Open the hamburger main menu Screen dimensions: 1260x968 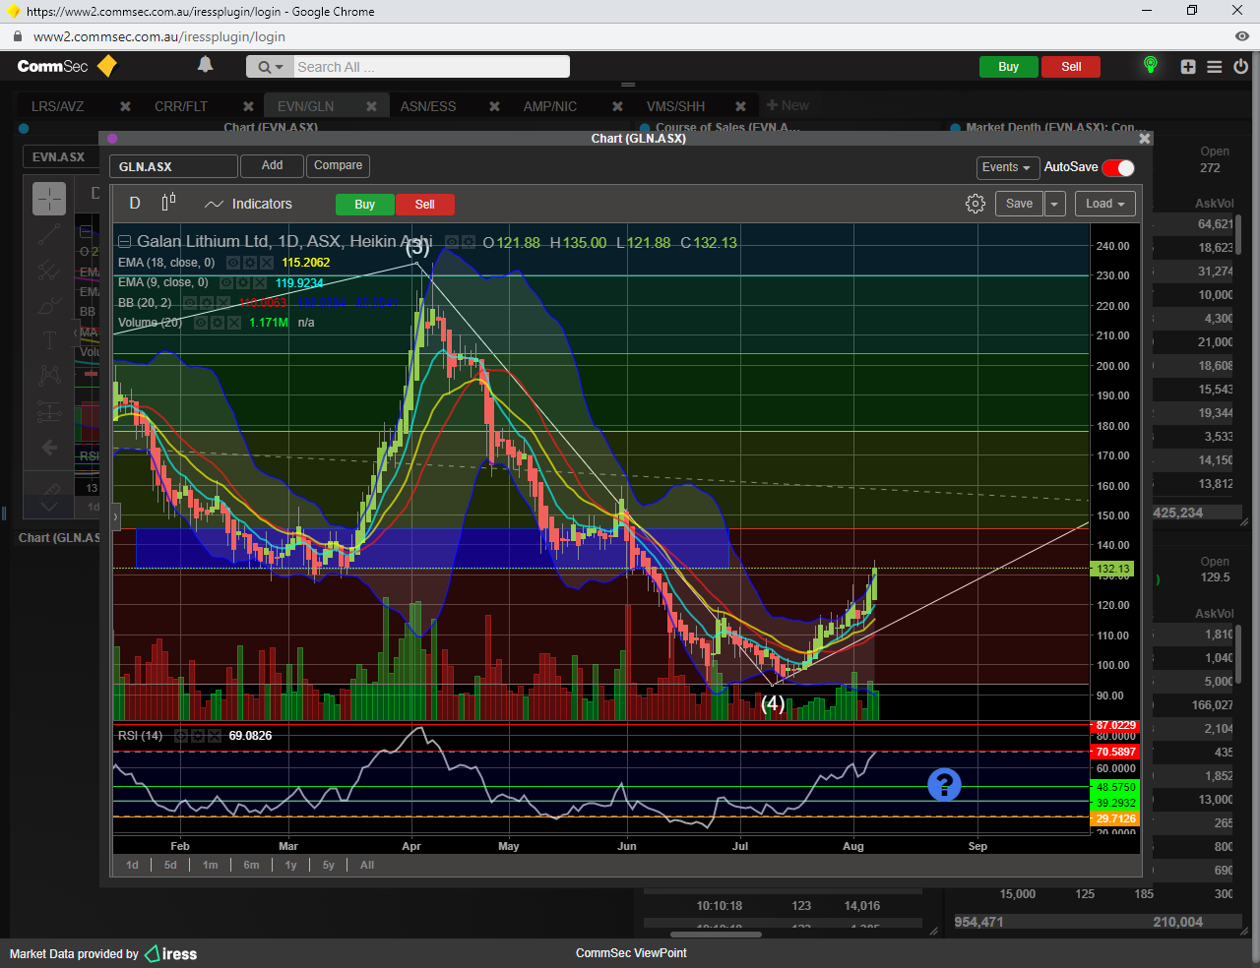pos(1215,67)
